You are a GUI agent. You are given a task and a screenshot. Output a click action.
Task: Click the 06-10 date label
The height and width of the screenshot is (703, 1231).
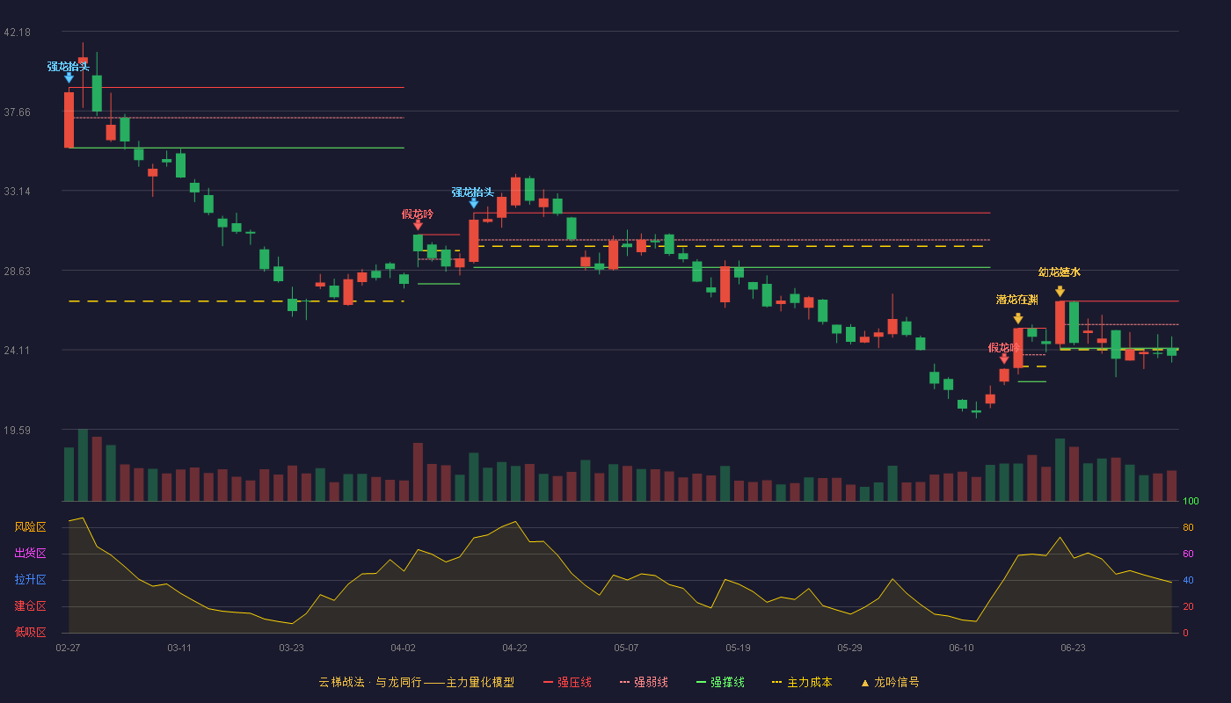[961, 648]
